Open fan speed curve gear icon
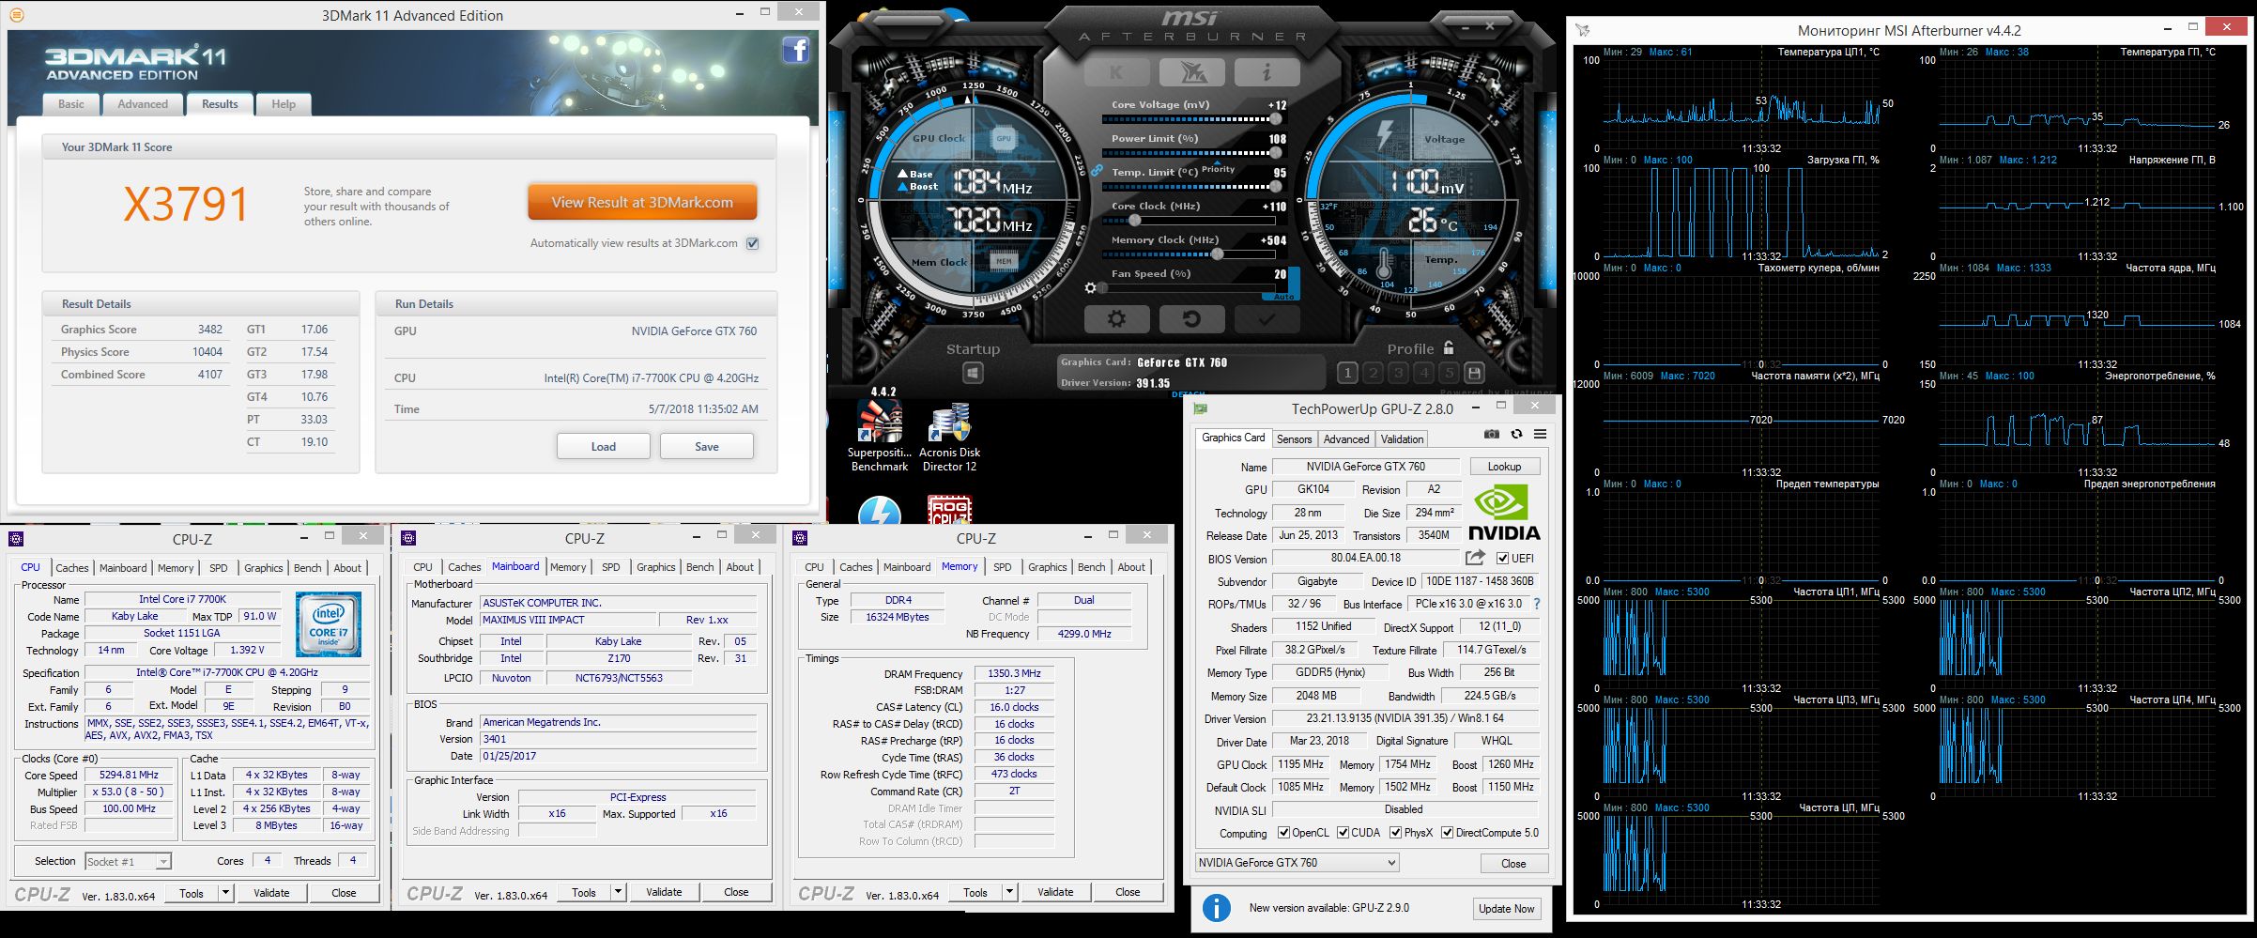Screen dimensions: 2257x938 1090,288
